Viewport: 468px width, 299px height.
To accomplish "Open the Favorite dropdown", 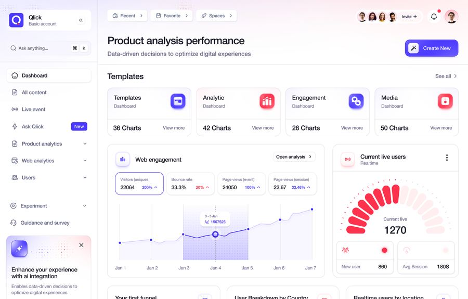I will pyautogui.click(x=171, y=16).
